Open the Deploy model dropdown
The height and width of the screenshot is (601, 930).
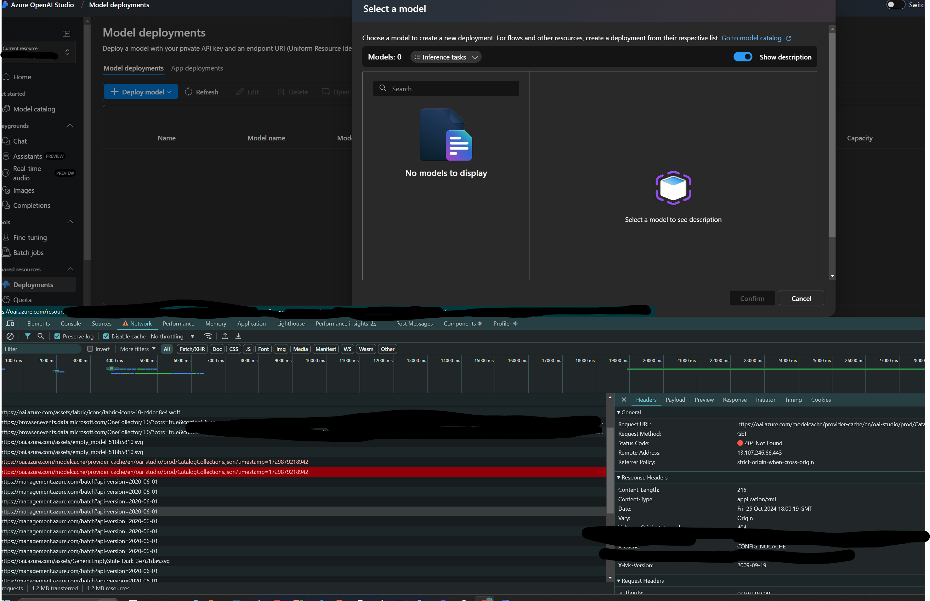click(140, 92)
